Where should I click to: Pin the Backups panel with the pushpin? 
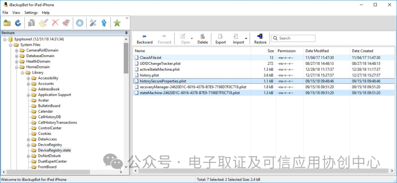126,33
